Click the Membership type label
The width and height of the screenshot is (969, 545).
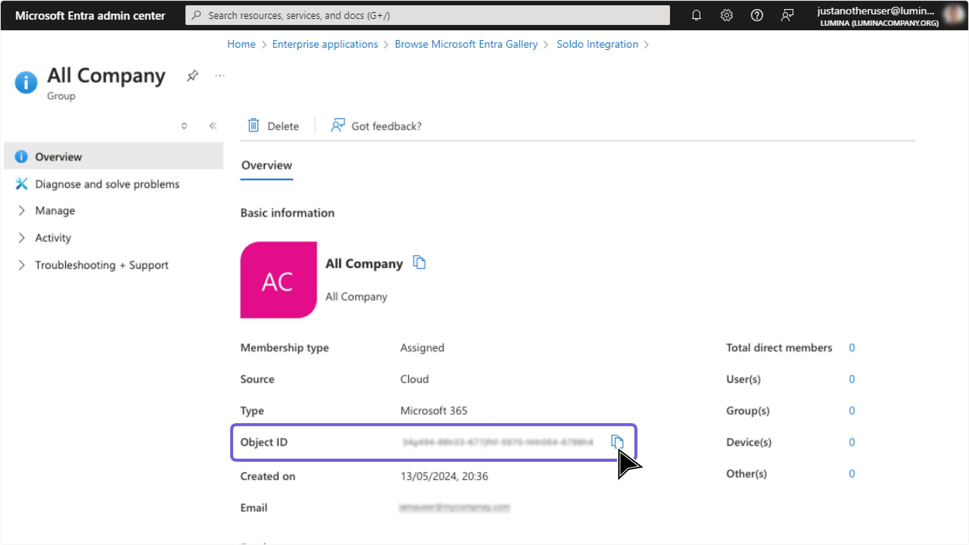(x=285, y=347)
